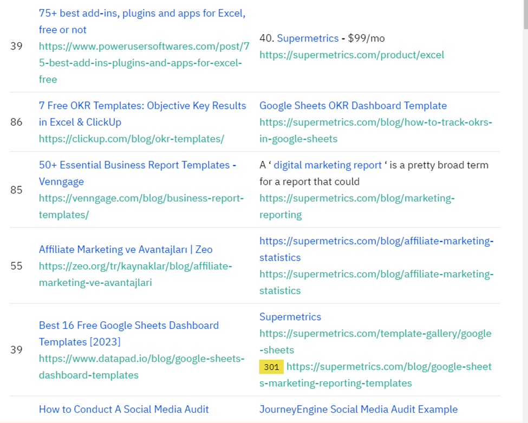Open '50+ Essential Business Report Templates - Venngage'
Image resolution: width=528 pixels, height=423 pixels.
[x=138, y=173]
